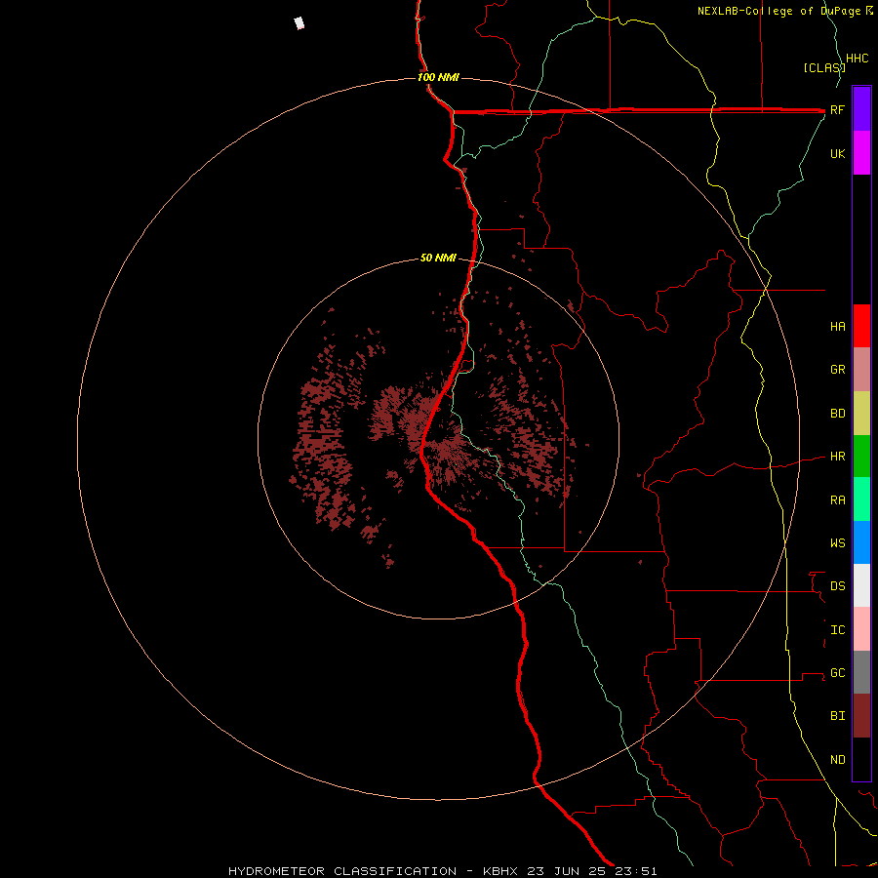Screen dimensions: 878x878
Task: Click the IC light pink legend swatch
Action: 861,629
